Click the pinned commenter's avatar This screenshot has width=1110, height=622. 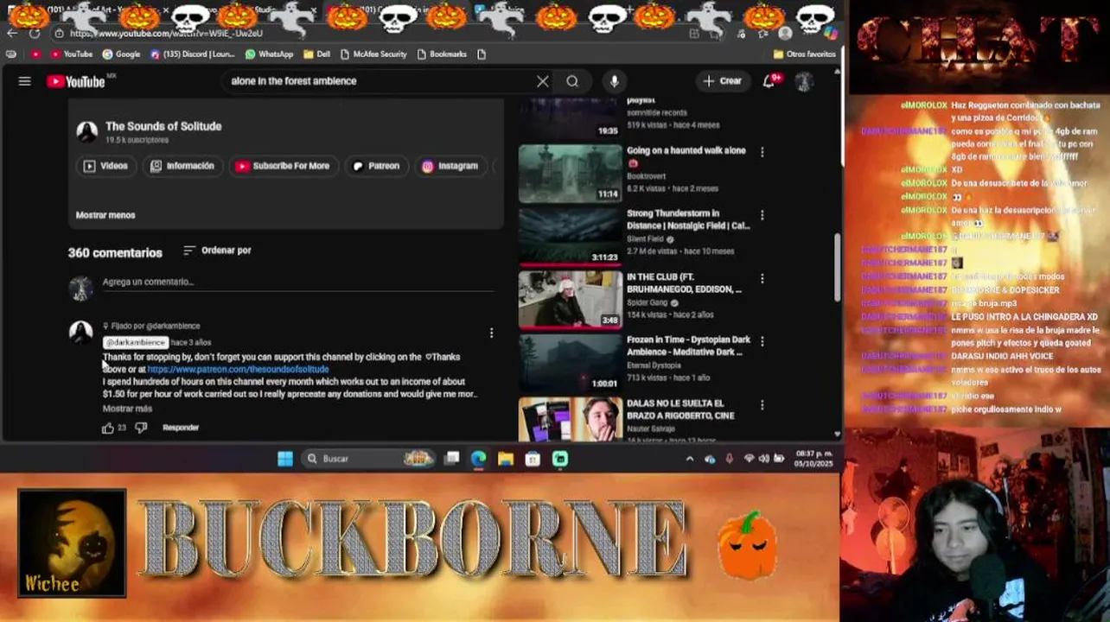(81, 332)
